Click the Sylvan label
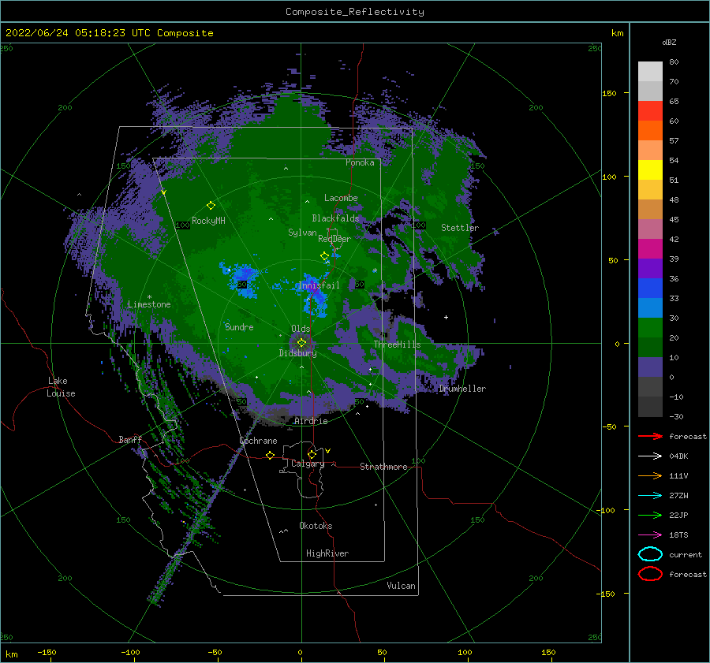This screenshot has width=710, height=663. [x=302, y=233]
